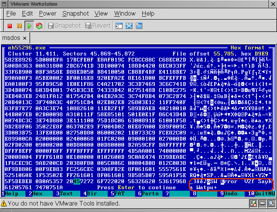The width and height of the screenshot is (277, 212).
Task: Click hex value DFFFBEFF
Action: (x=18, y=151)
